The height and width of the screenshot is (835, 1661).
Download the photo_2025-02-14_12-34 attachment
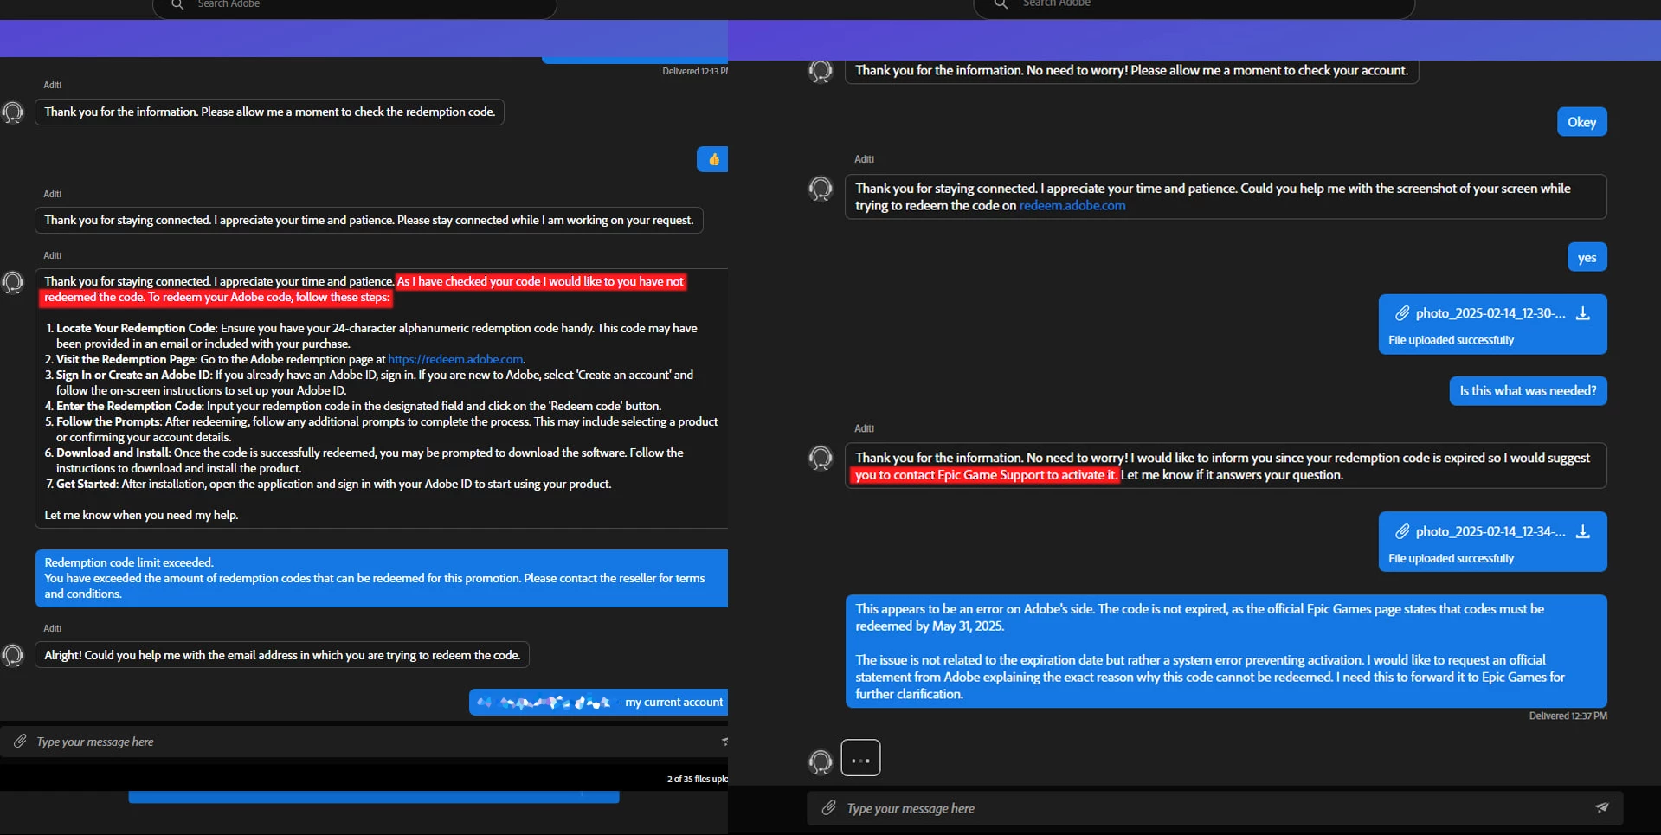(x=1583, y=531)
